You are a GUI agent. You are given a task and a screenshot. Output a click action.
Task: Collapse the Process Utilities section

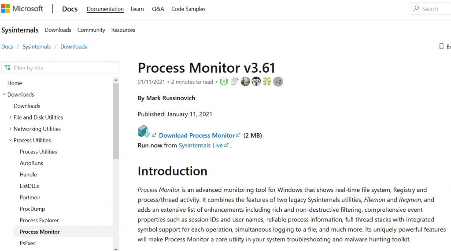pos(10,140)
